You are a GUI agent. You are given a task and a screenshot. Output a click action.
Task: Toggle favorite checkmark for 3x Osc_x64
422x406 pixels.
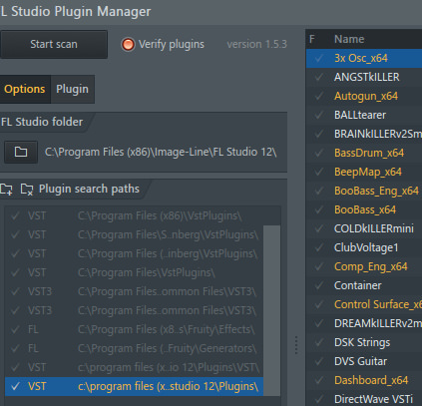point(319,58)
